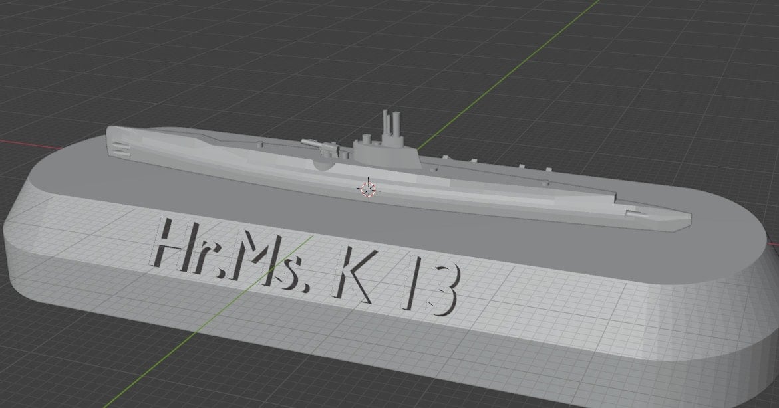Select the periscope masts atop the tower
Image resolution: width=779 pixels, height=408 pixels.
pyautogui.click(x=390, y=124)
